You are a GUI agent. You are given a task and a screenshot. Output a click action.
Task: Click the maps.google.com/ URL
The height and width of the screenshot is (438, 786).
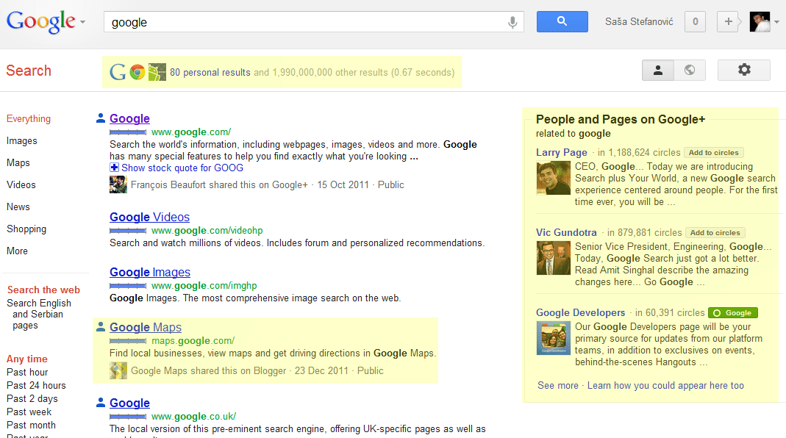tap(193, 341)
